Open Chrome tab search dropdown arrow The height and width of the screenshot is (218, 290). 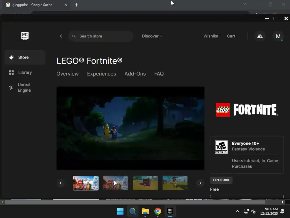(244, 4)
